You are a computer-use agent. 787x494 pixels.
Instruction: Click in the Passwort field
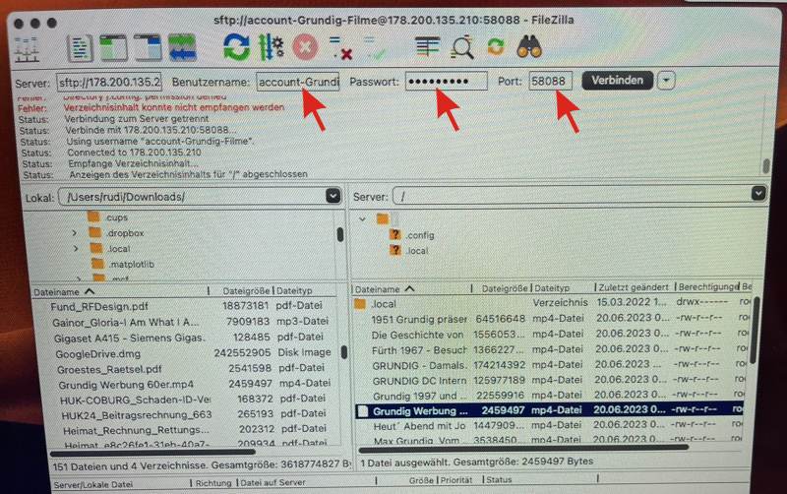coord(446,81)
